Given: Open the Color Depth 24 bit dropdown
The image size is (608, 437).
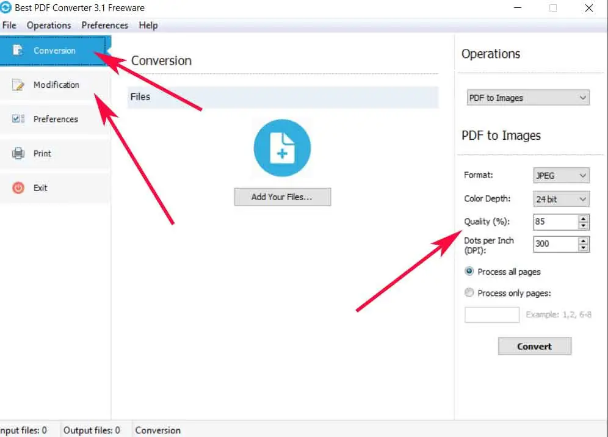Looking at the screenshot, I should [x=561, y=200].
